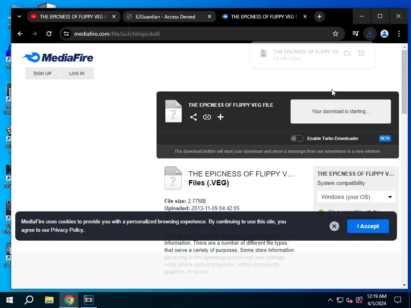The width and height of the screenshot is (411, 308).
Task: Click the BETA badge
Action: click(385, 138)
